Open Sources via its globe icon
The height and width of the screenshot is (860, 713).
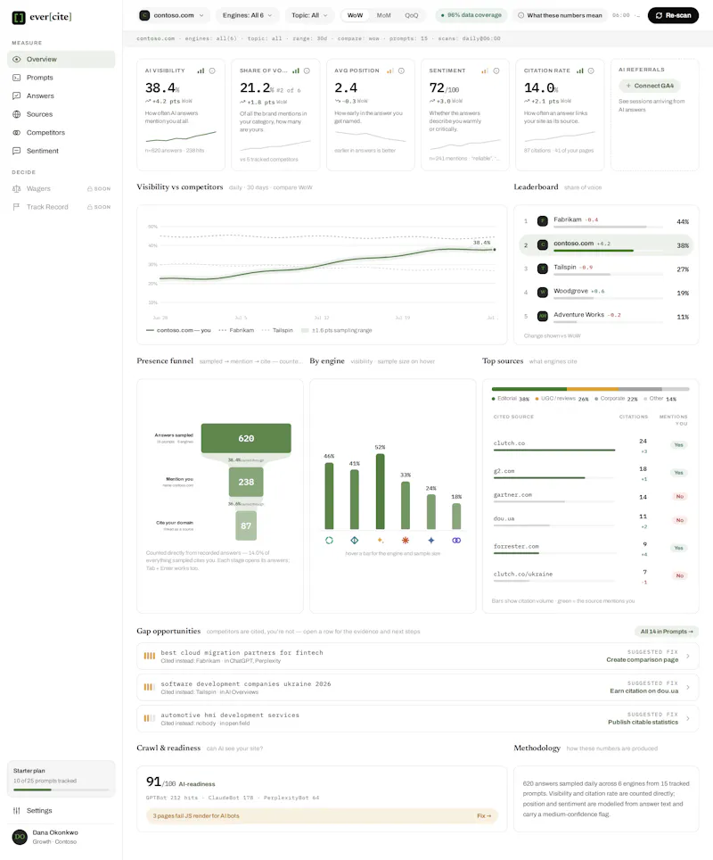point(16,114)
